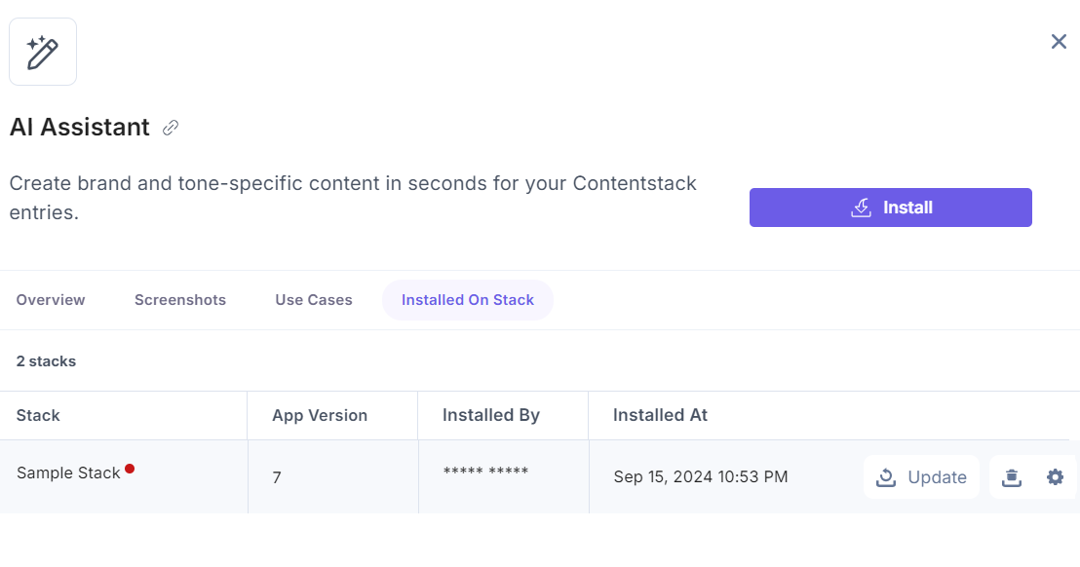Click the 2 stacks count label

coord(46,360)
